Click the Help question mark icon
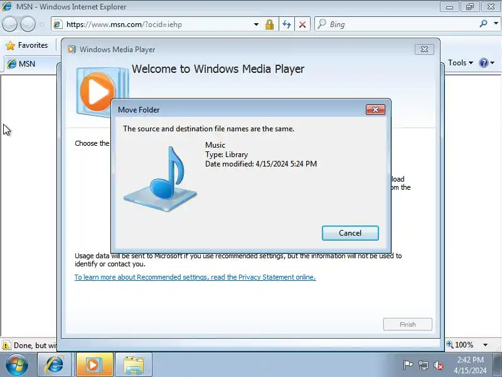Image resolution: width=502 pixels, height=377 pixels. [483, 63]
